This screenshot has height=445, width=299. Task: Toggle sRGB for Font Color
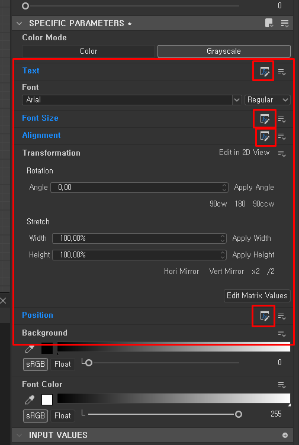(x=36, y=416)
